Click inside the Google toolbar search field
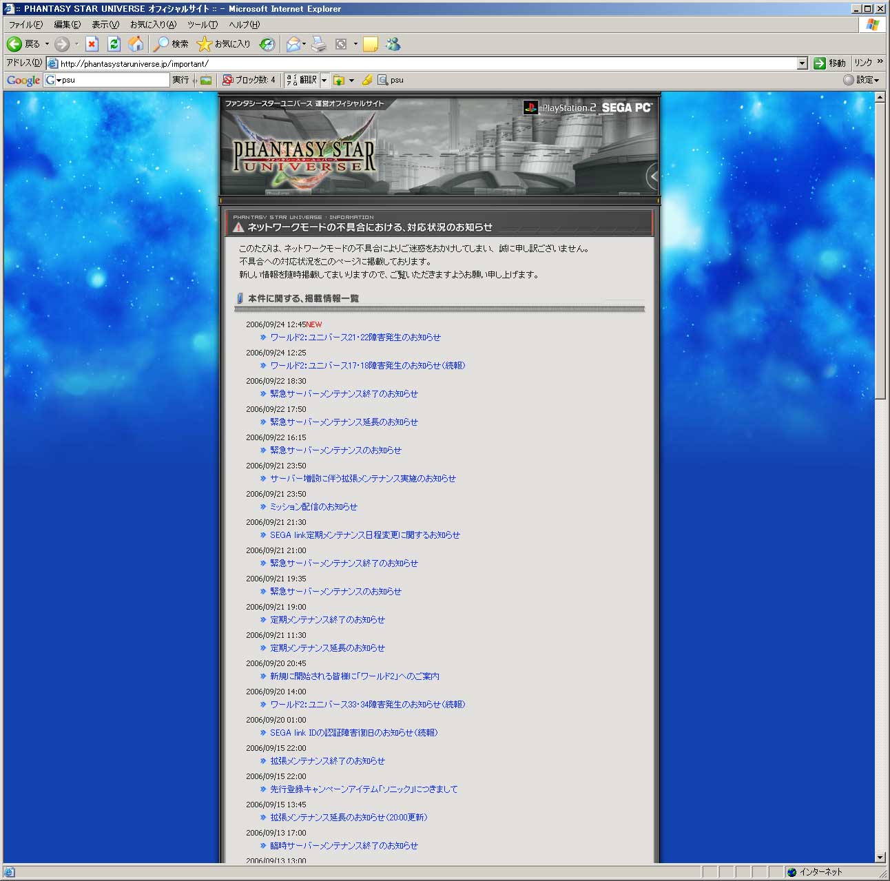 (114, 80)
